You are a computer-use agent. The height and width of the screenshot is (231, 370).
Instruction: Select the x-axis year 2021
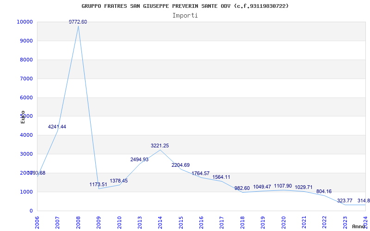click(x=304, y=223)
